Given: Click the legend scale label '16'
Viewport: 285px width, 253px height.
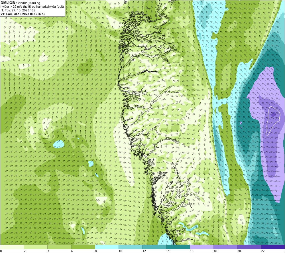Looking at the screenshot, I should click(x=192, y=251).
